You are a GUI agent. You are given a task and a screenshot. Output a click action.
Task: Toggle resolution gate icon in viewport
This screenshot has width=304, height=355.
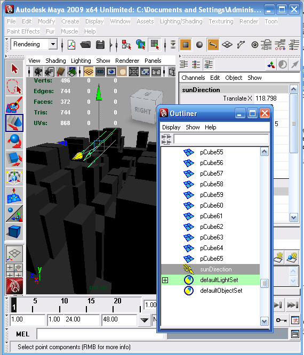(x=111, y=72)
